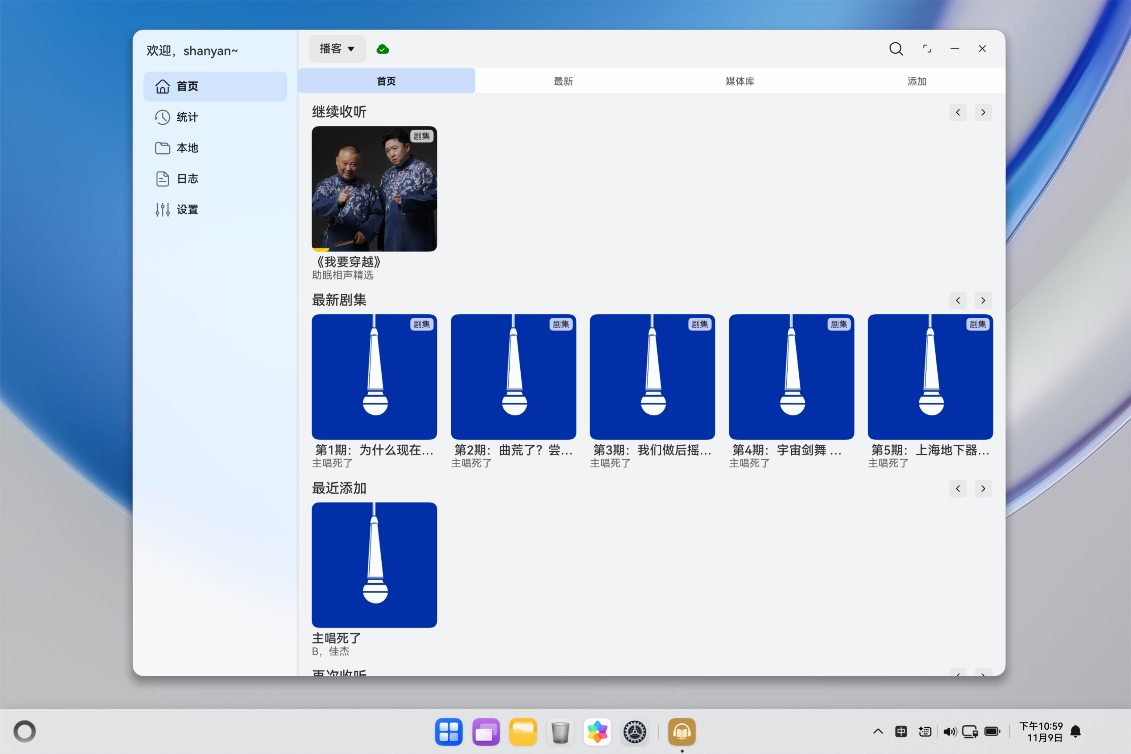This screenshot has width=1131, height=754.
Task: Go to next page of 最新剧集
Action: click(x=983, y=301)
